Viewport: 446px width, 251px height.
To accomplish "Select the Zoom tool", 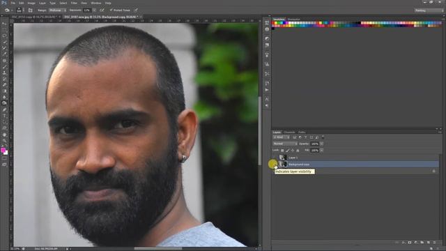I will (4, 140).
